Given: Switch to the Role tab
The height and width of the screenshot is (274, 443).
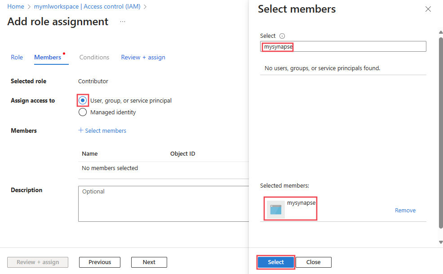Looking at the screenshot, I should (17, 57).
